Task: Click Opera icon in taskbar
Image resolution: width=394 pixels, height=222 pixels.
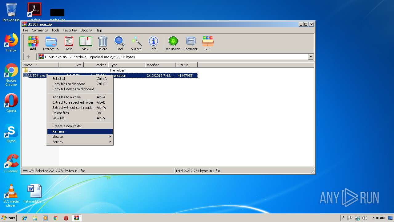Action: point(66,218)
